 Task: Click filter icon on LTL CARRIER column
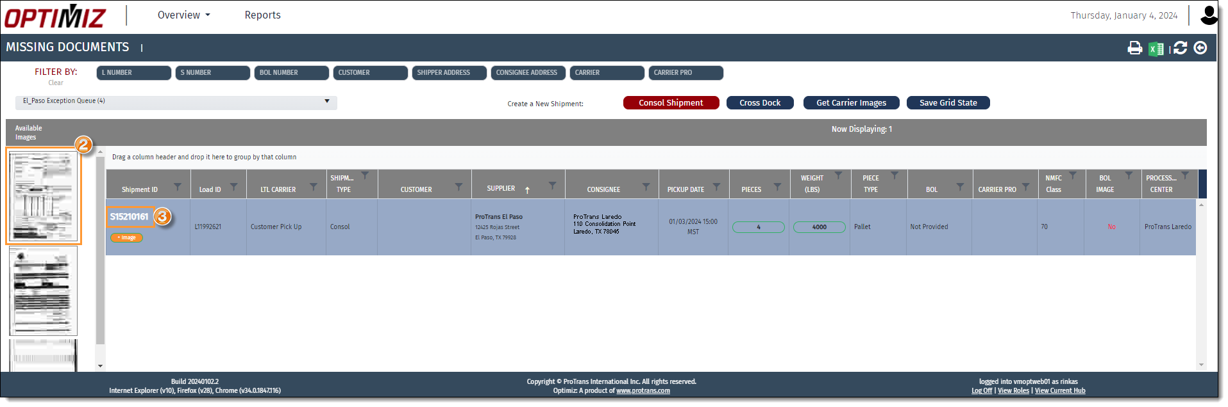pyautogui.click(x=314, y=187)
